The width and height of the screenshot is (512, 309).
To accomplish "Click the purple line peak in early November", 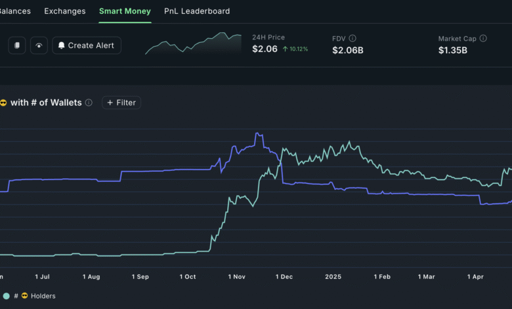I will tap(259, 134).
